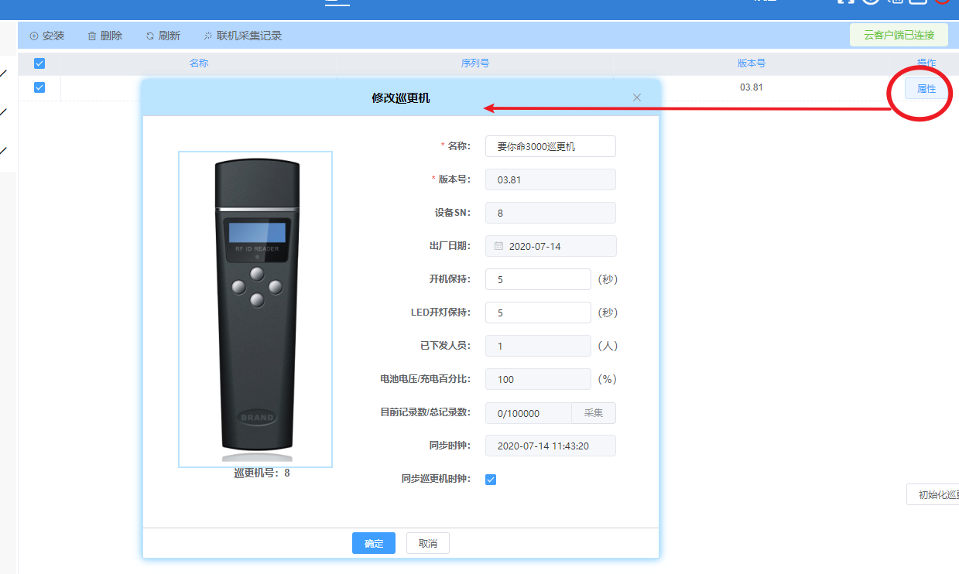Screen dimensions: 959x574
Task: Toggle the 同步巡更机时钟 checkbox
Action: (491, 480)
